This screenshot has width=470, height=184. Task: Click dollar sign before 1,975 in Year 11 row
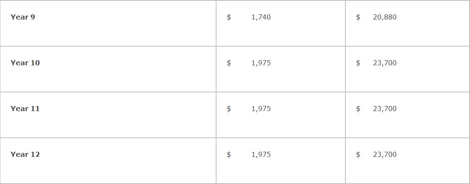[229, 109]
